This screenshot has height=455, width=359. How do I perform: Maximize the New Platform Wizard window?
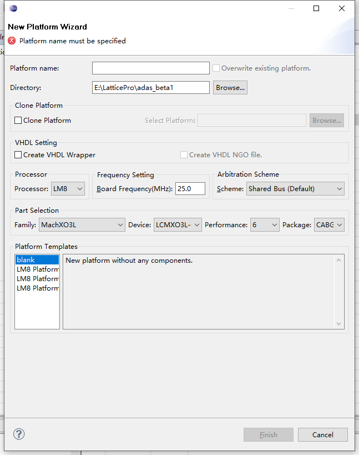click(x=316, y=8)
